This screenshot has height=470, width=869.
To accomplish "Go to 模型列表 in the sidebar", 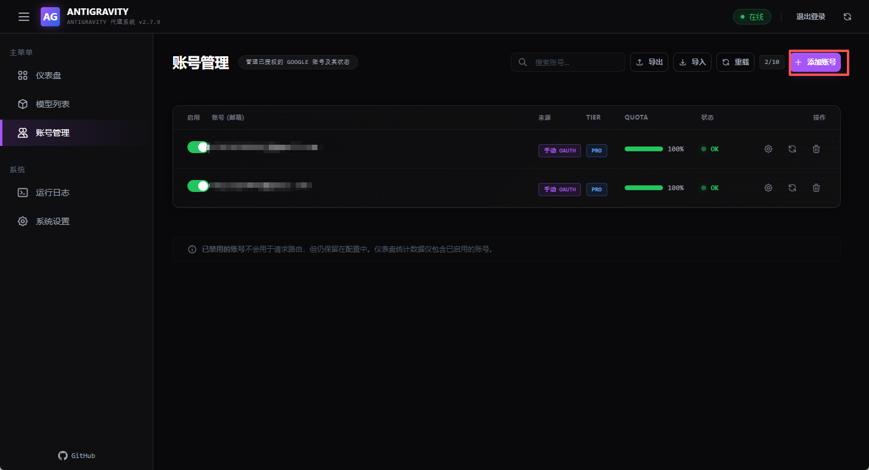I will point(77,104).
